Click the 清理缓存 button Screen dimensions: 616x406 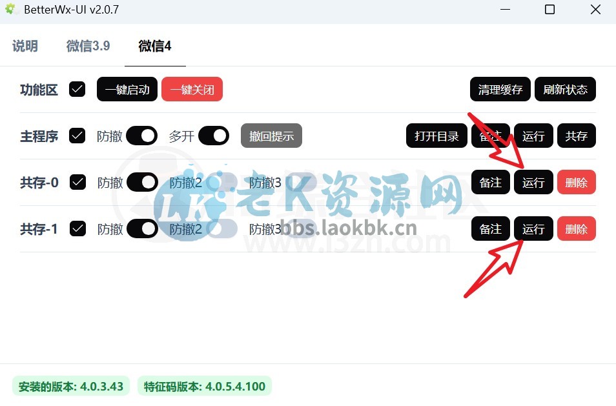500,89
